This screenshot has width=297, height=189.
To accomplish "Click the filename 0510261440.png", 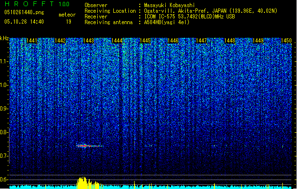I will click(x=24, y=12).
